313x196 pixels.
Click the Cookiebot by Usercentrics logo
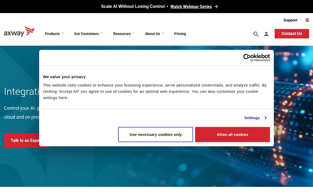pyautogui.click(x=257, y=57)
